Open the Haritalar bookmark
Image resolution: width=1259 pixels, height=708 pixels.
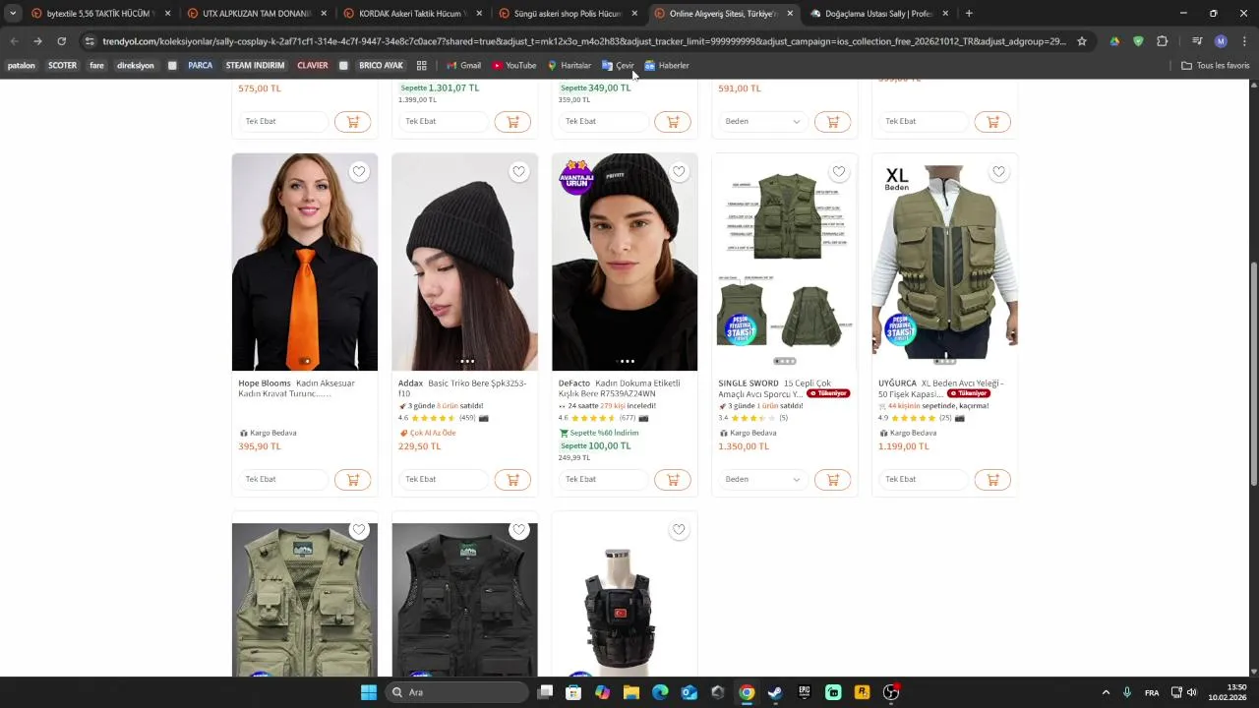(x=570, y=66)
